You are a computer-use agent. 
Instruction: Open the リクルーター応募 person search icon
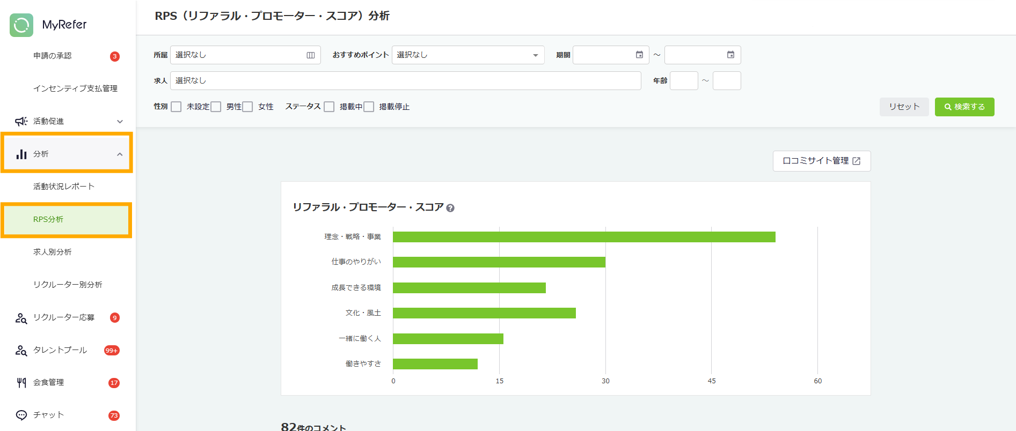coord(21,318)
